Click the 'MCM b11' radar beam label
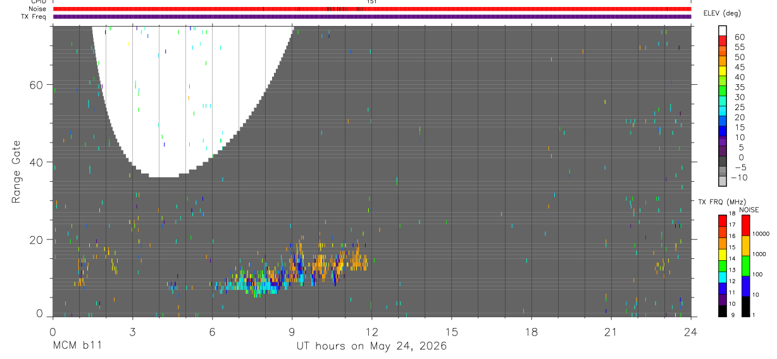Viewport: 777px width, 359px height. (x=77, y=346)
